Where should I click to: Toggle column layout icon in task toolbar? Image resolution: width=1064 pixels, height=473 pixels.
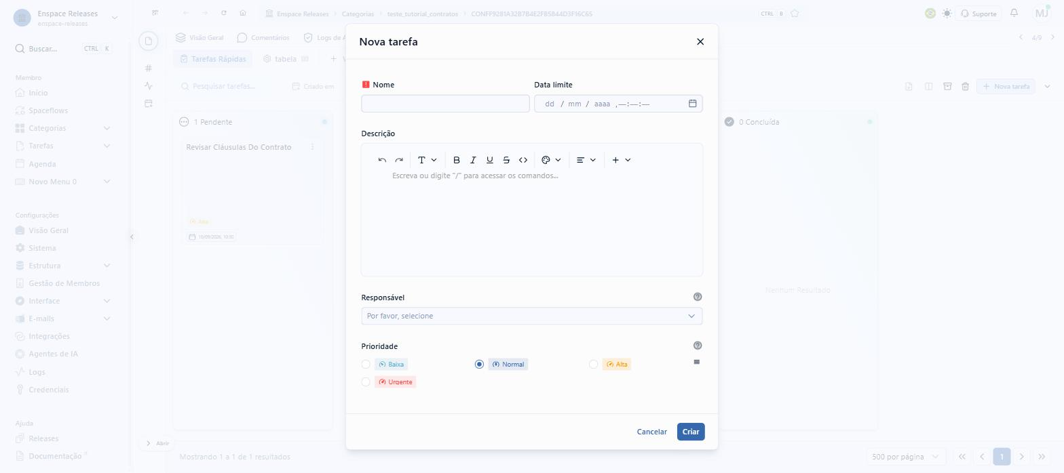coord(928,86)
